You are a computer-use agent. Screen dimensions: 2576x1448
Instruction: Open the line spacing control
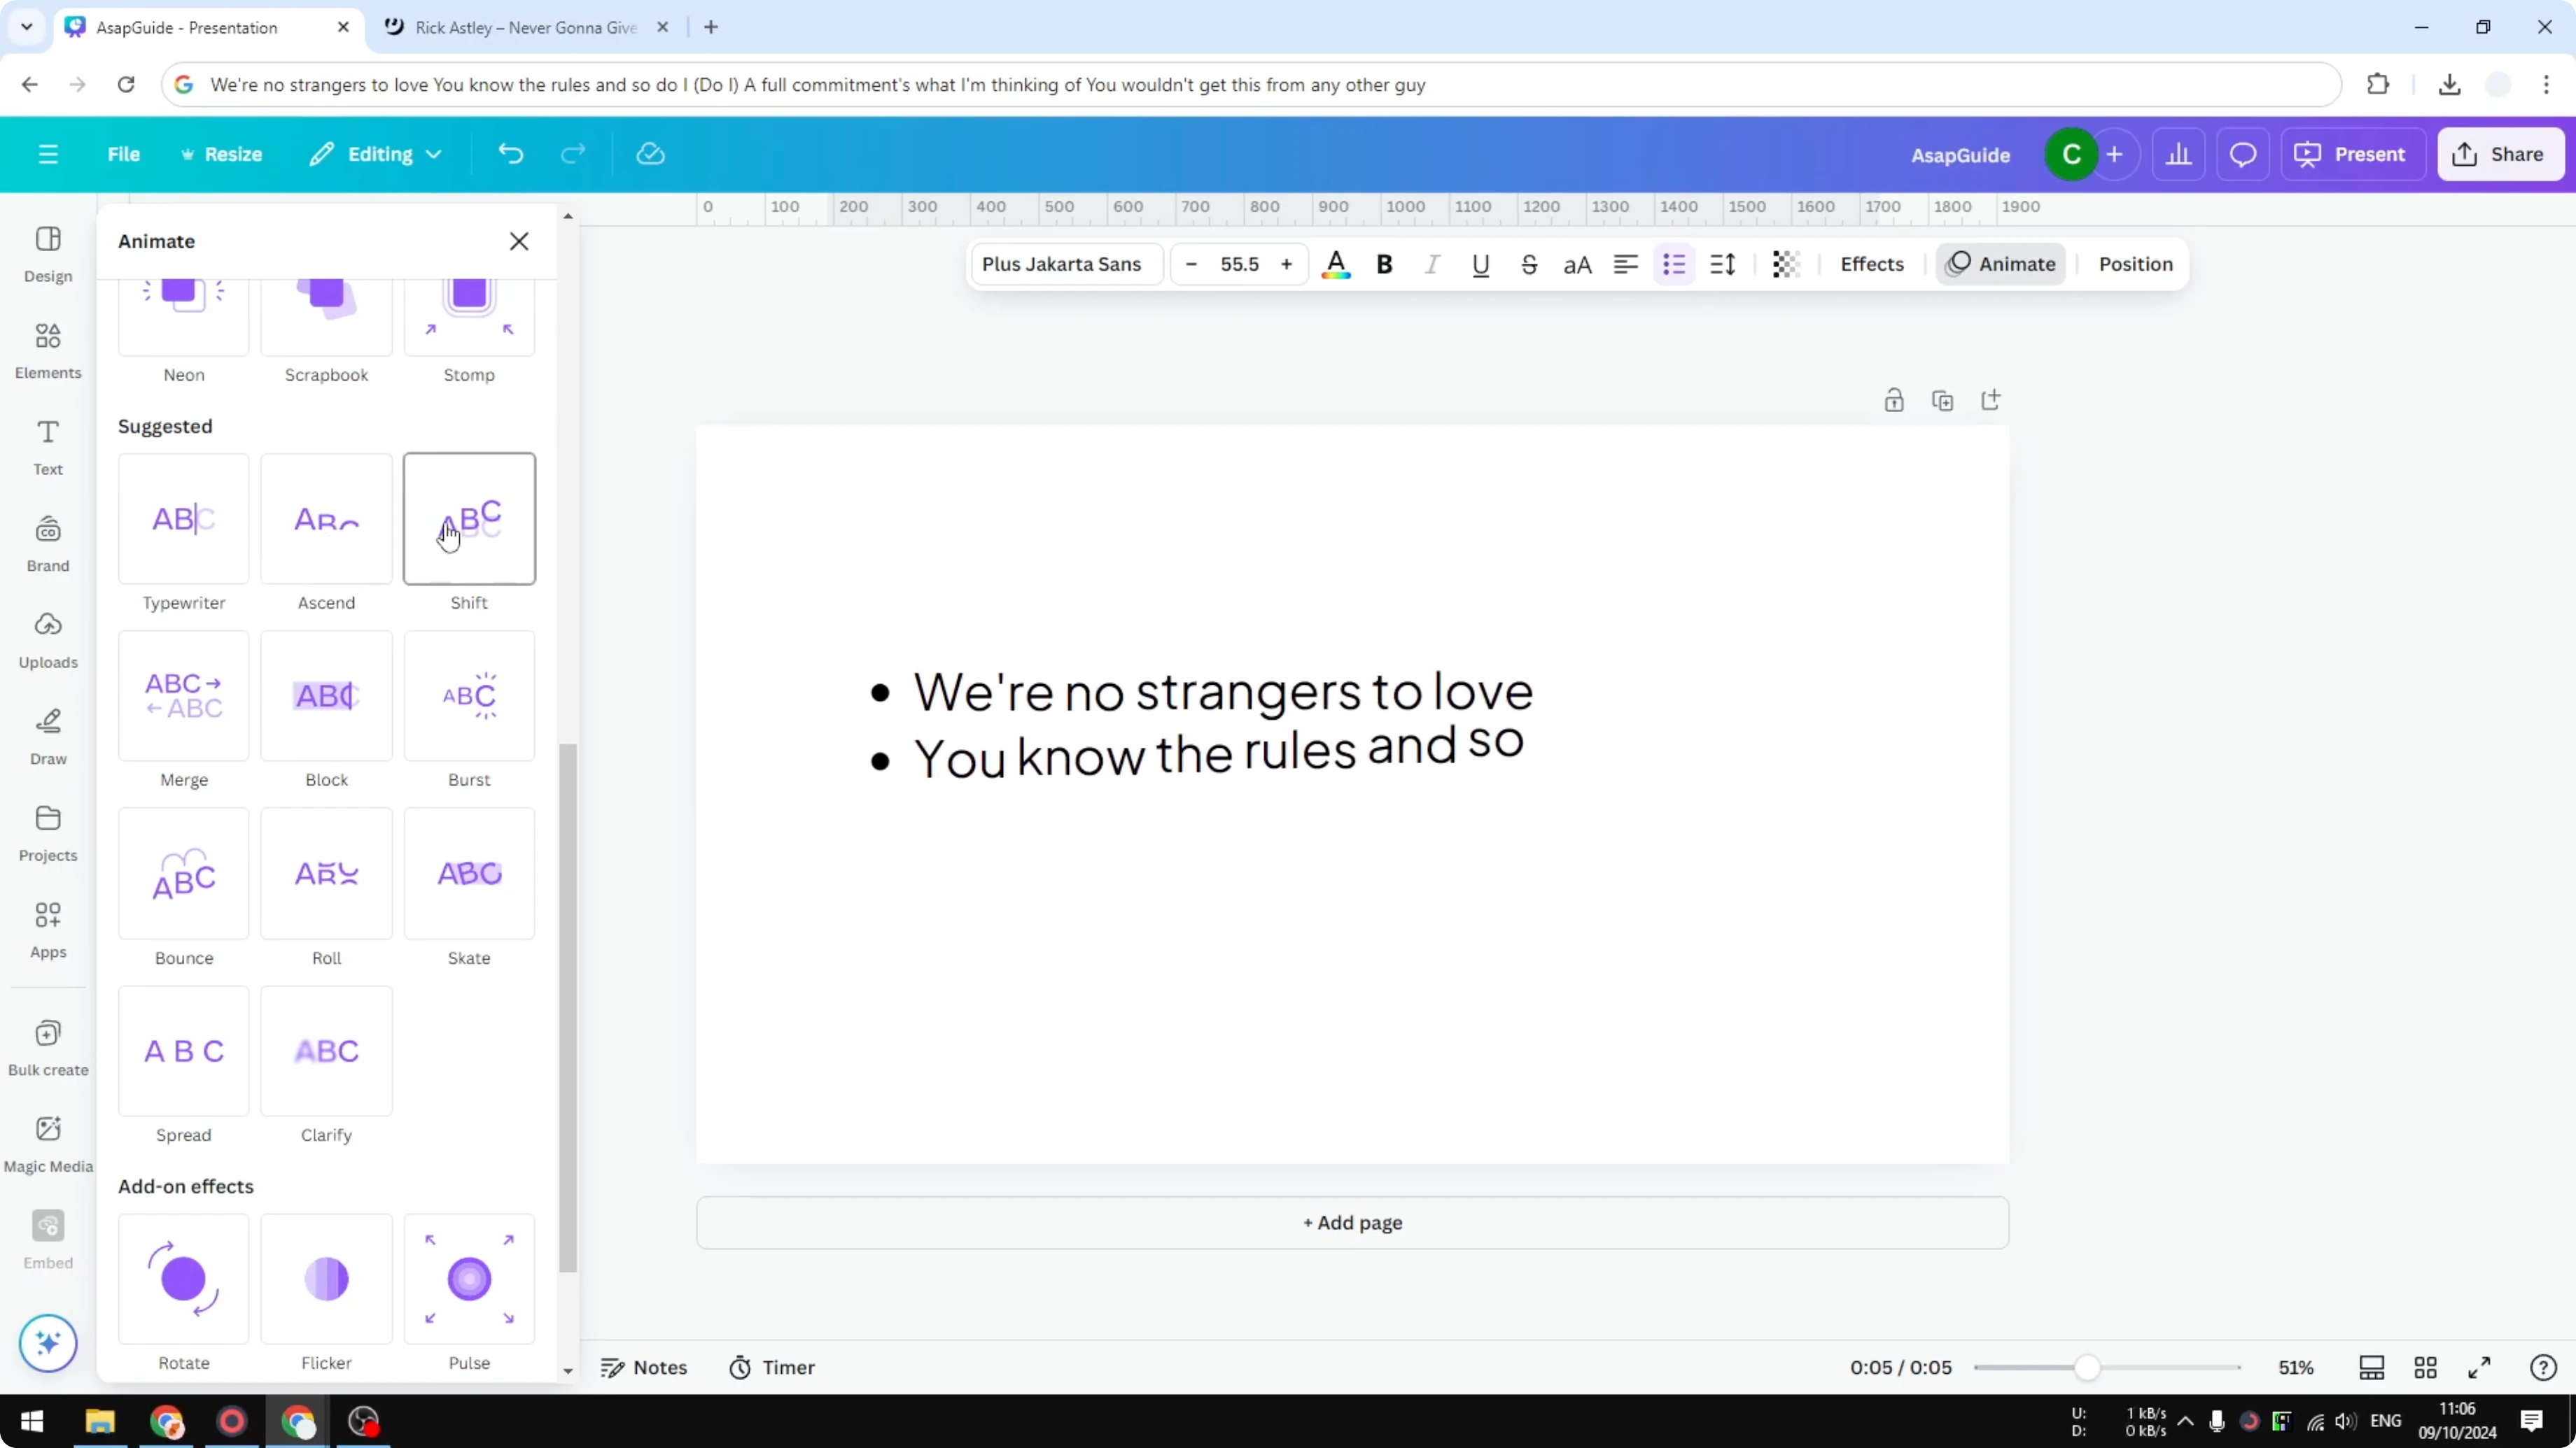(1723, 265)
